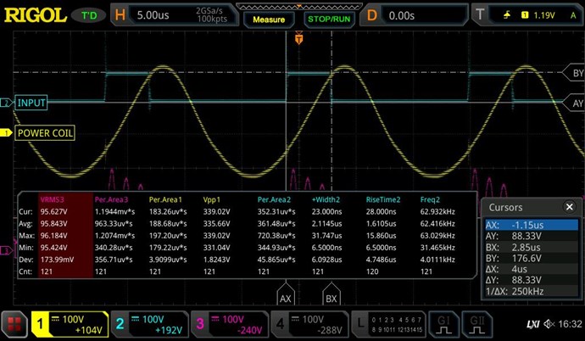Select the channel 2 ground level marker
585x341 pixels.
(x=6, y=103)
